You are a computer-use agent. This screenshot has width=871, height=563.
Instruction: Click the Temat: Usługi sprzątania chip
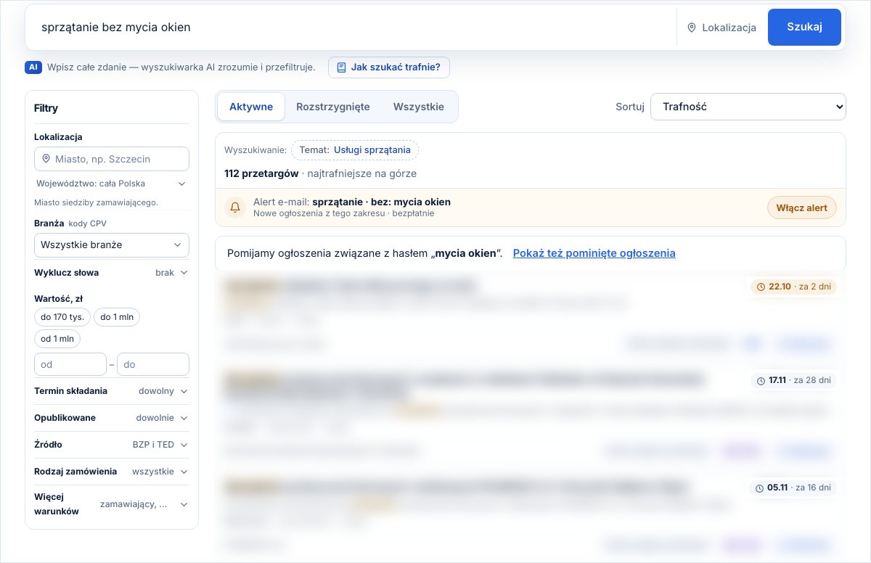coord(355,150)
